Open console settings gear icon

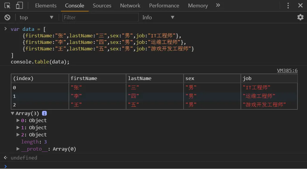coord(300,17)
